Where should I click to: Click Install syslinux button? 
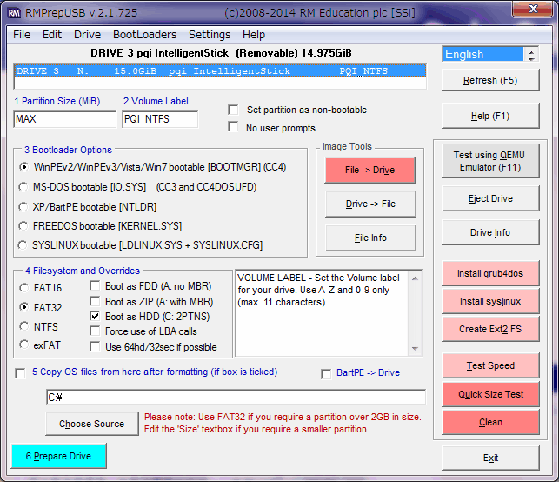click(490, 301)
